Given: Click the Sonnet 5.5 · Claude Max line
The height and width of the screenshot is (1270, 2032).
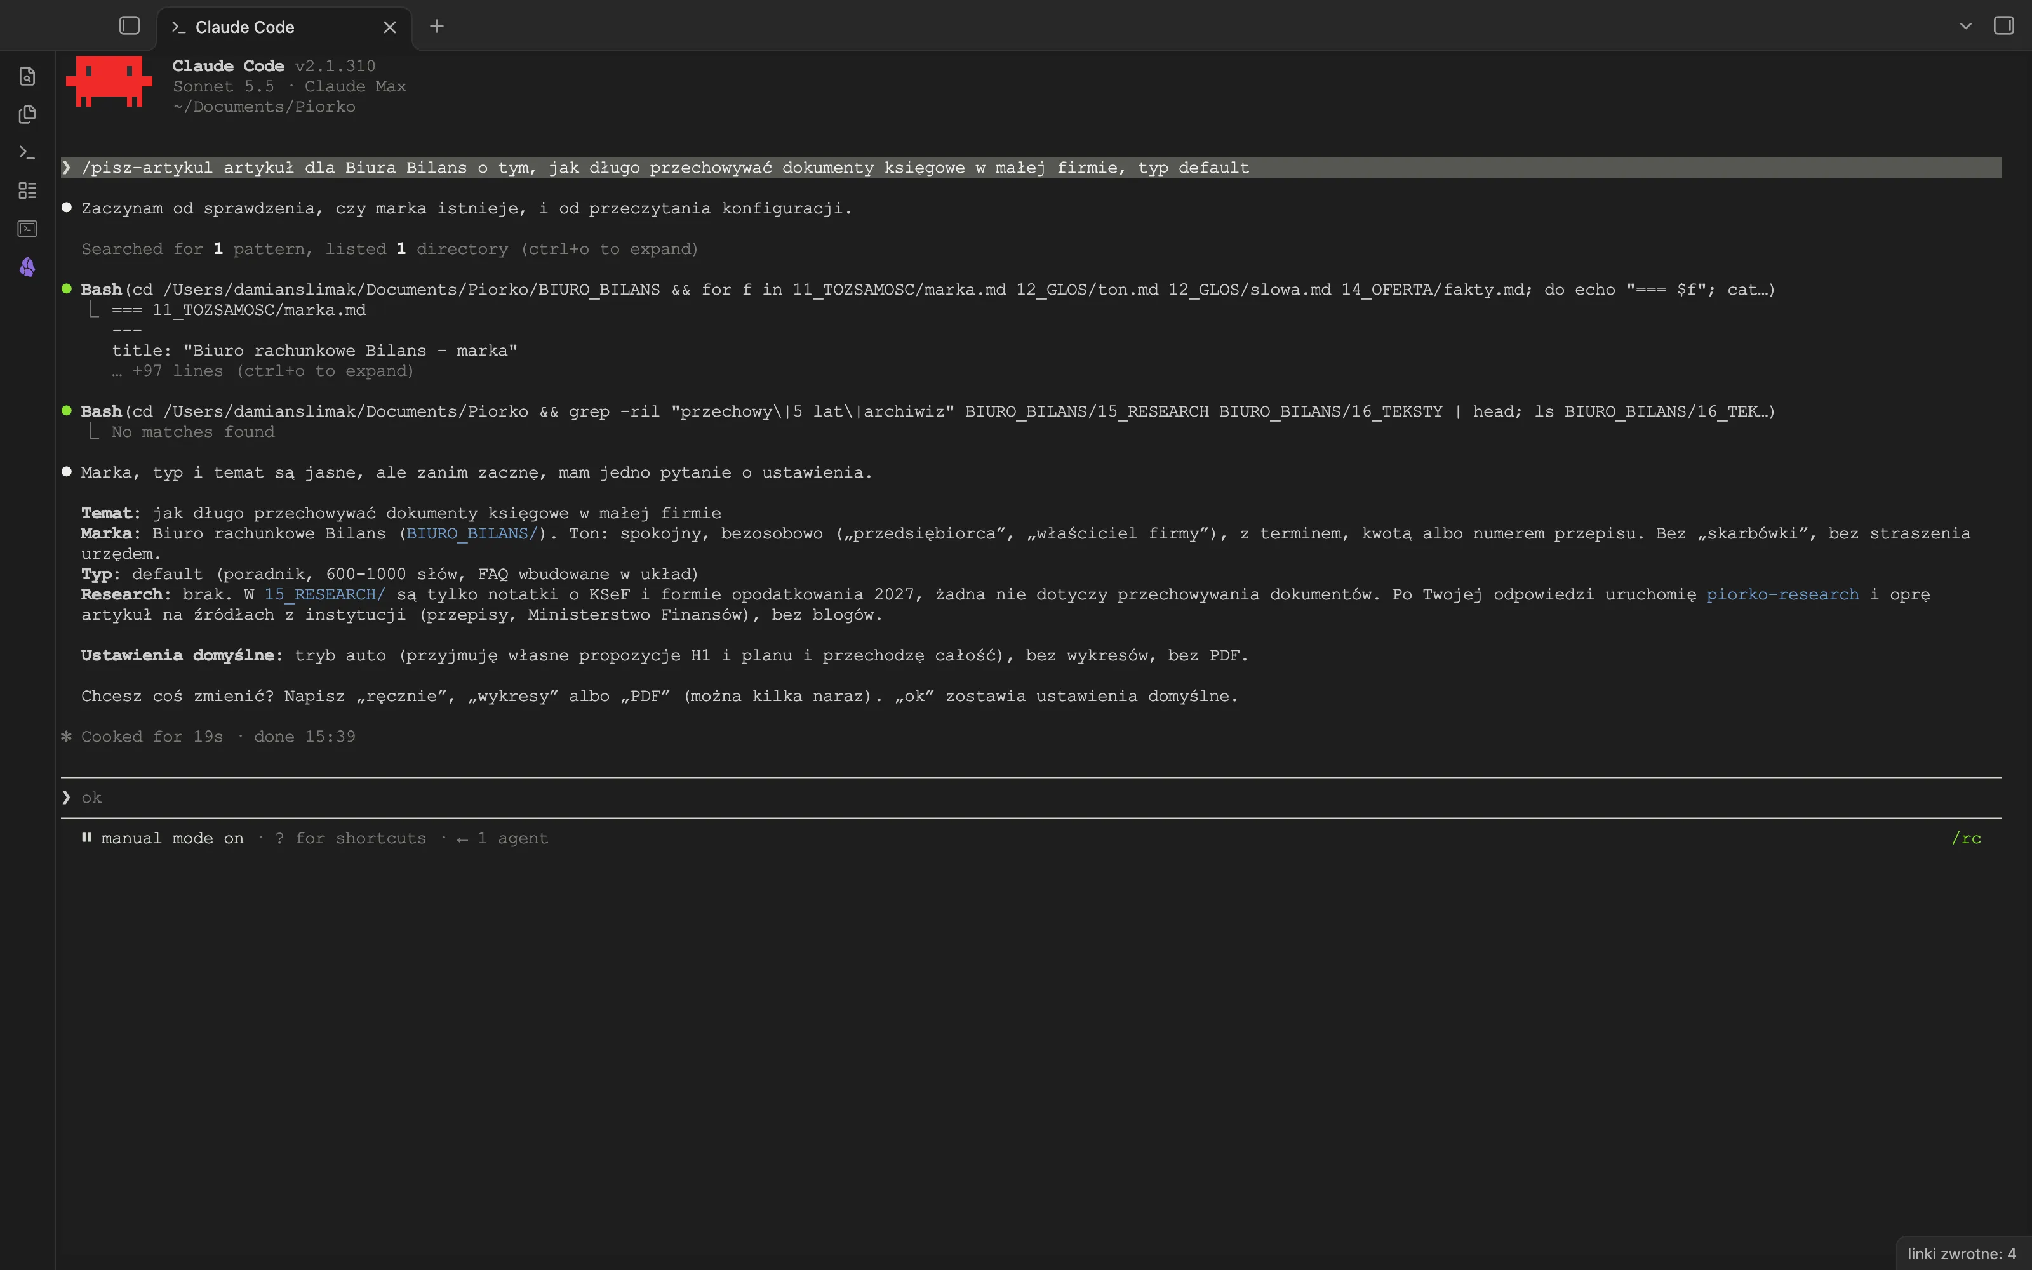Looking at the screenshot, I should (x=290, y=86).
